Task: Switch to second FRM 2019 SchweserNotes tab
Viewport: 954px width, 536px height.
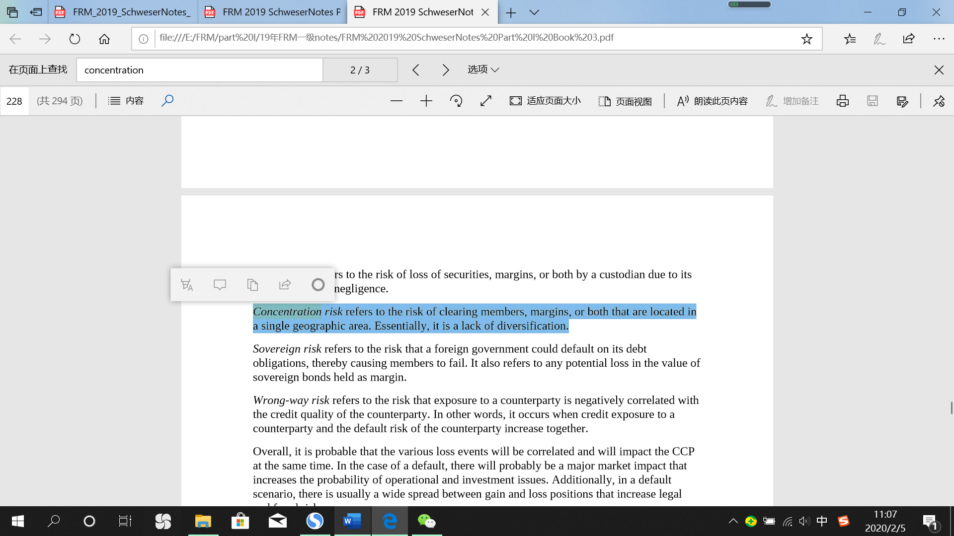Action: (273, 12)
